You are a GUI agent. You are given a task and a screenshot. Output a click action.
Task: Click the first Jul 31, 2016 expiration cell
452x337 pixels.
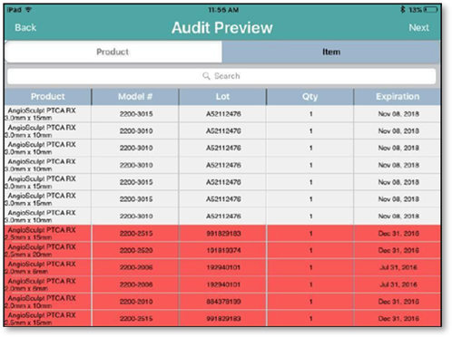coord(398,267)
